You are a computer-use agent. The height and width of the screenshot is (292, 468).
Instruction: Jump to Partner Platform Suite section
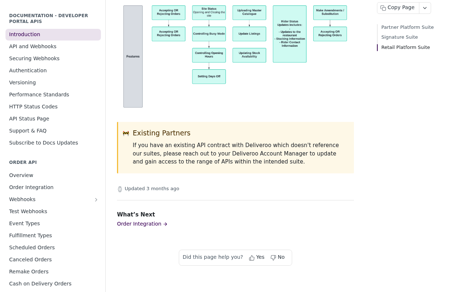tap(407, 27)
